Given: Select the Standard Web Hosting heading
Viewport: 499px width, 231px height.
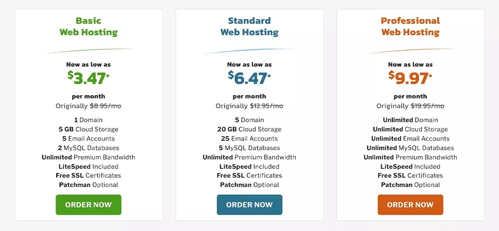Looking at the screenshot, I should coord(249,26).
